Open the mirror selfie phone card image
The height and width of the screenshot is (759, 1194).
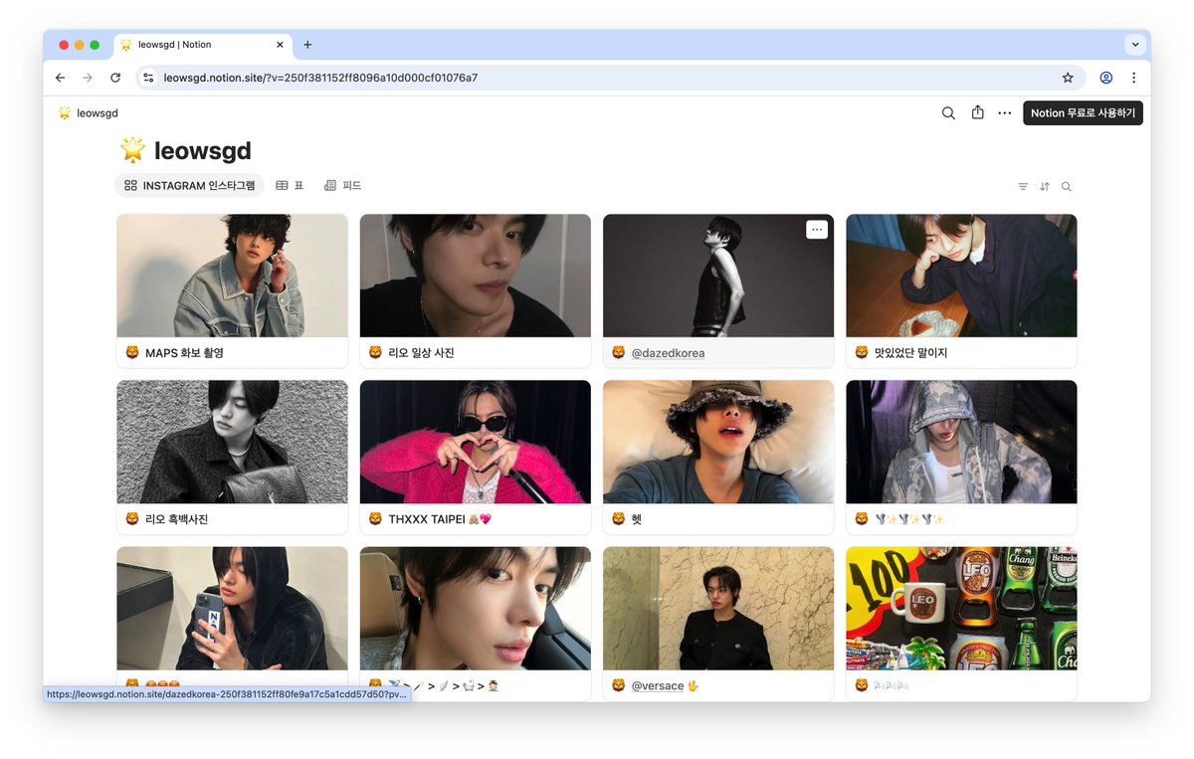(232, 608)
